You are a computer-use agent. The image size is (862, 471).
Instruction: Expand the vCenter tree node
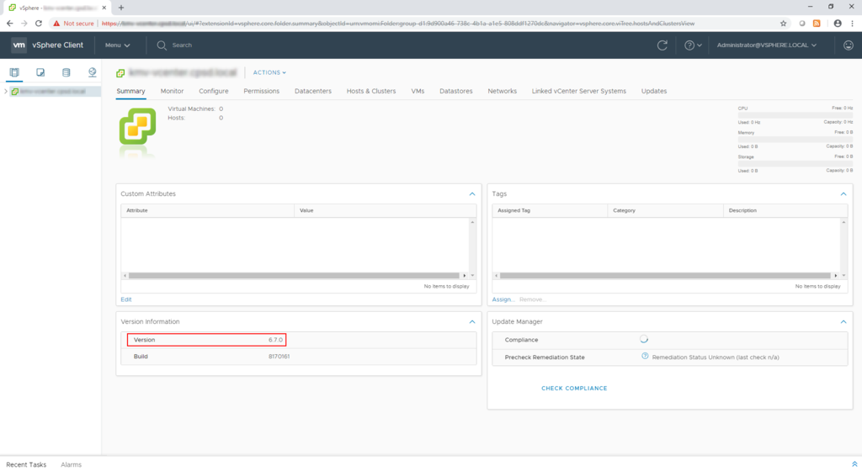pyautogui.click(x=6, y=91)
